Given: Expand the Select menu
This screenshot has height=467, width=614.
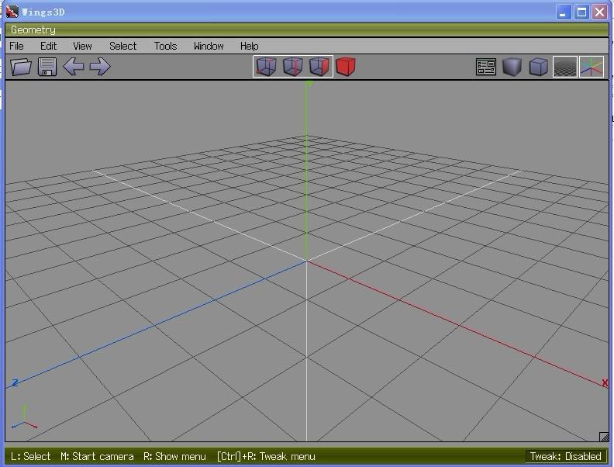Looking at the screenshot, I should 123,46.
